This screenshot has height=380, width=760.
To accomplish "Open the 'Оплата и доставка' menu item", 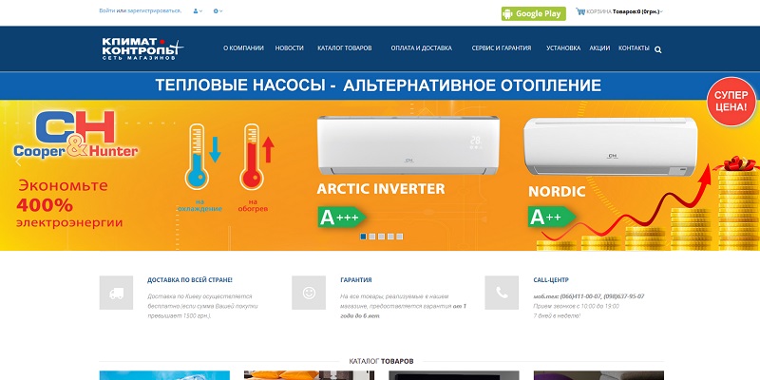I will [x=421, y=48].
